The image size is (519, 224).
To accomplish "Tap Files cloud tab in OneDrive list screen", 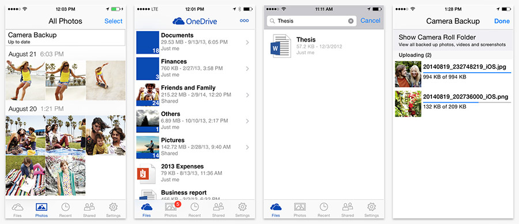I will 146,210.
